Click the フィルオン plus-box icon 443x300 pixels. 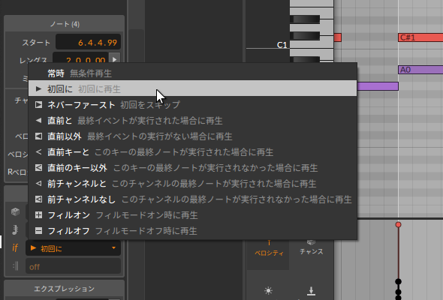click(x=39, y=215)
